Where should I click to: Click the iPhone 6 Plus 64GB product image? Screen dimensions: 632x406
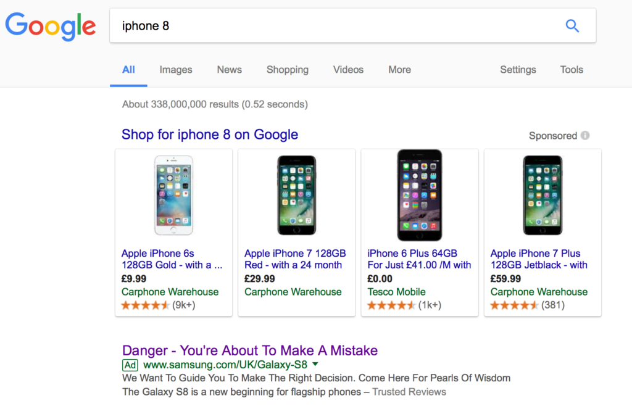(x=420, y=195)
